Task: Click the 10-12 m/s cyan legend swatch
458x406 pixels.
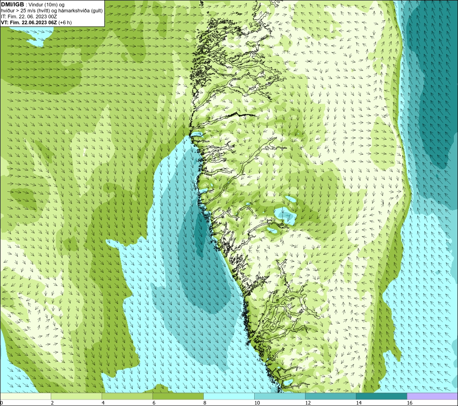Action: (279, 396)
